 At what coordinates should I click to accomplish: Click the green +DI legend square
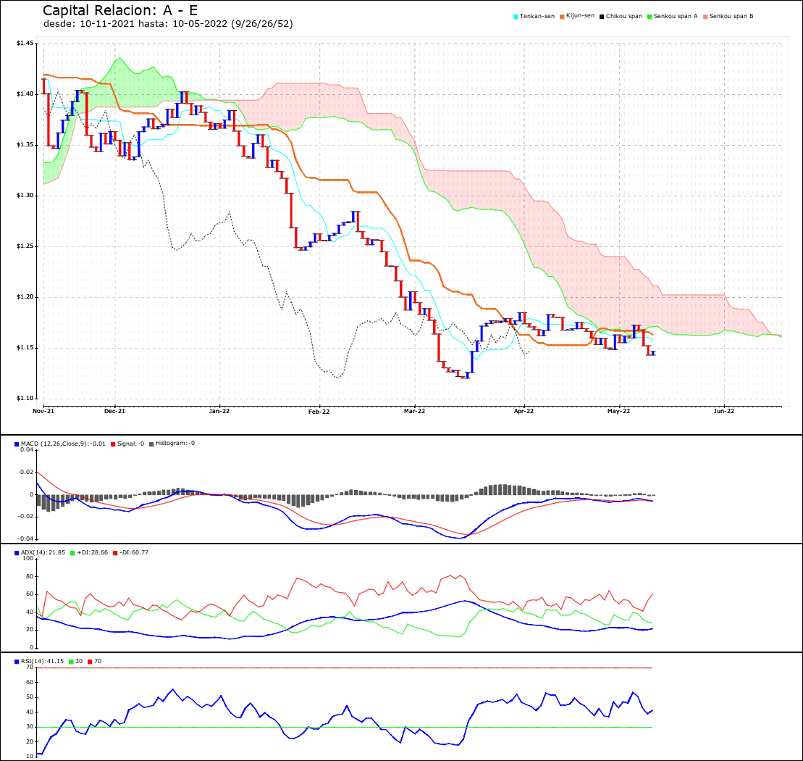click(72, 553)
